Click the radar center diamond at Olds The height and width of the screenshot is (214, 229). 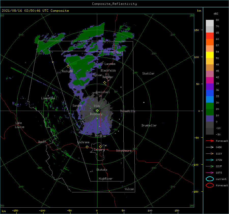[97, 111]
